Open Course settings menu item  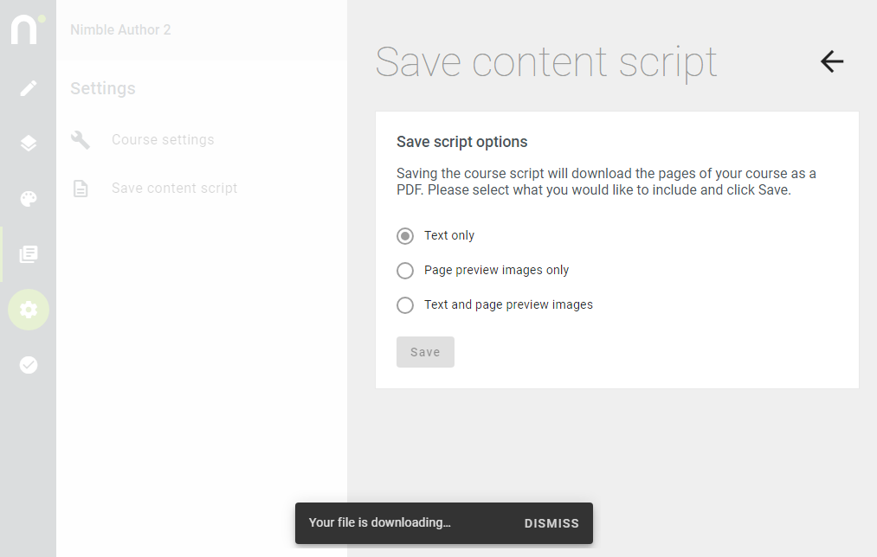[x=163, y=139]
